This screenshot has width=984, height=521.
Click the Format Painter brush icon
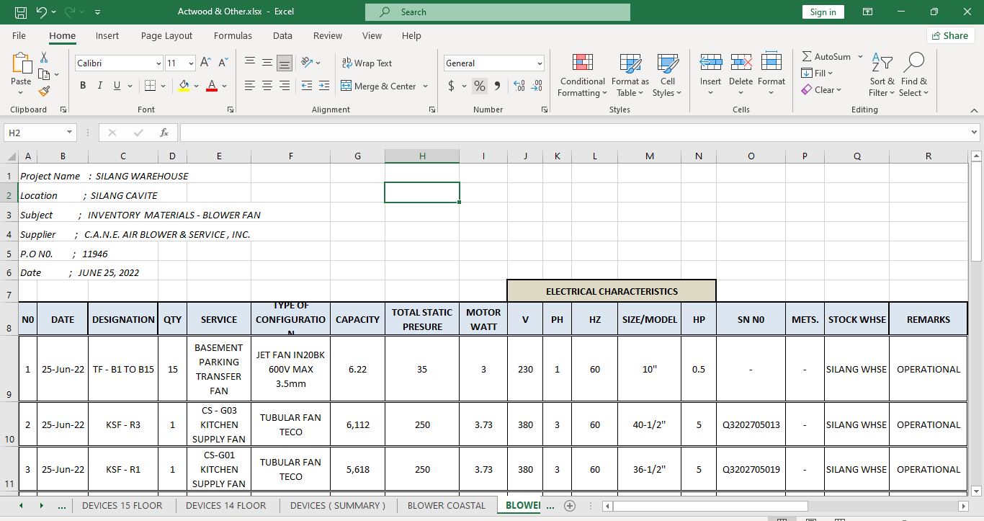click(44, 92)
